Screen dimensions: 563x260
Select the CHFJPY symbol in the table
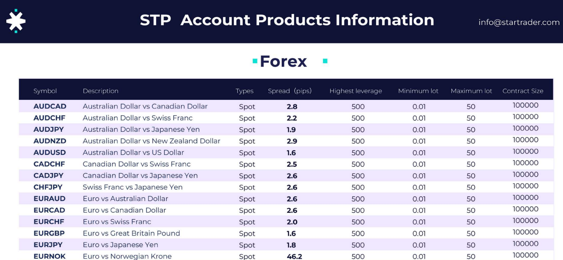pos(48,187)
